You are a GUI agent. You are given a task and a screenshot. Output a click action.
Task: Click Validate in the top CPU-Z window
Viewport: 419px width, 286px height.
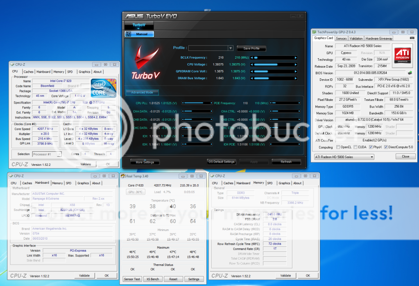click(86, 164)
